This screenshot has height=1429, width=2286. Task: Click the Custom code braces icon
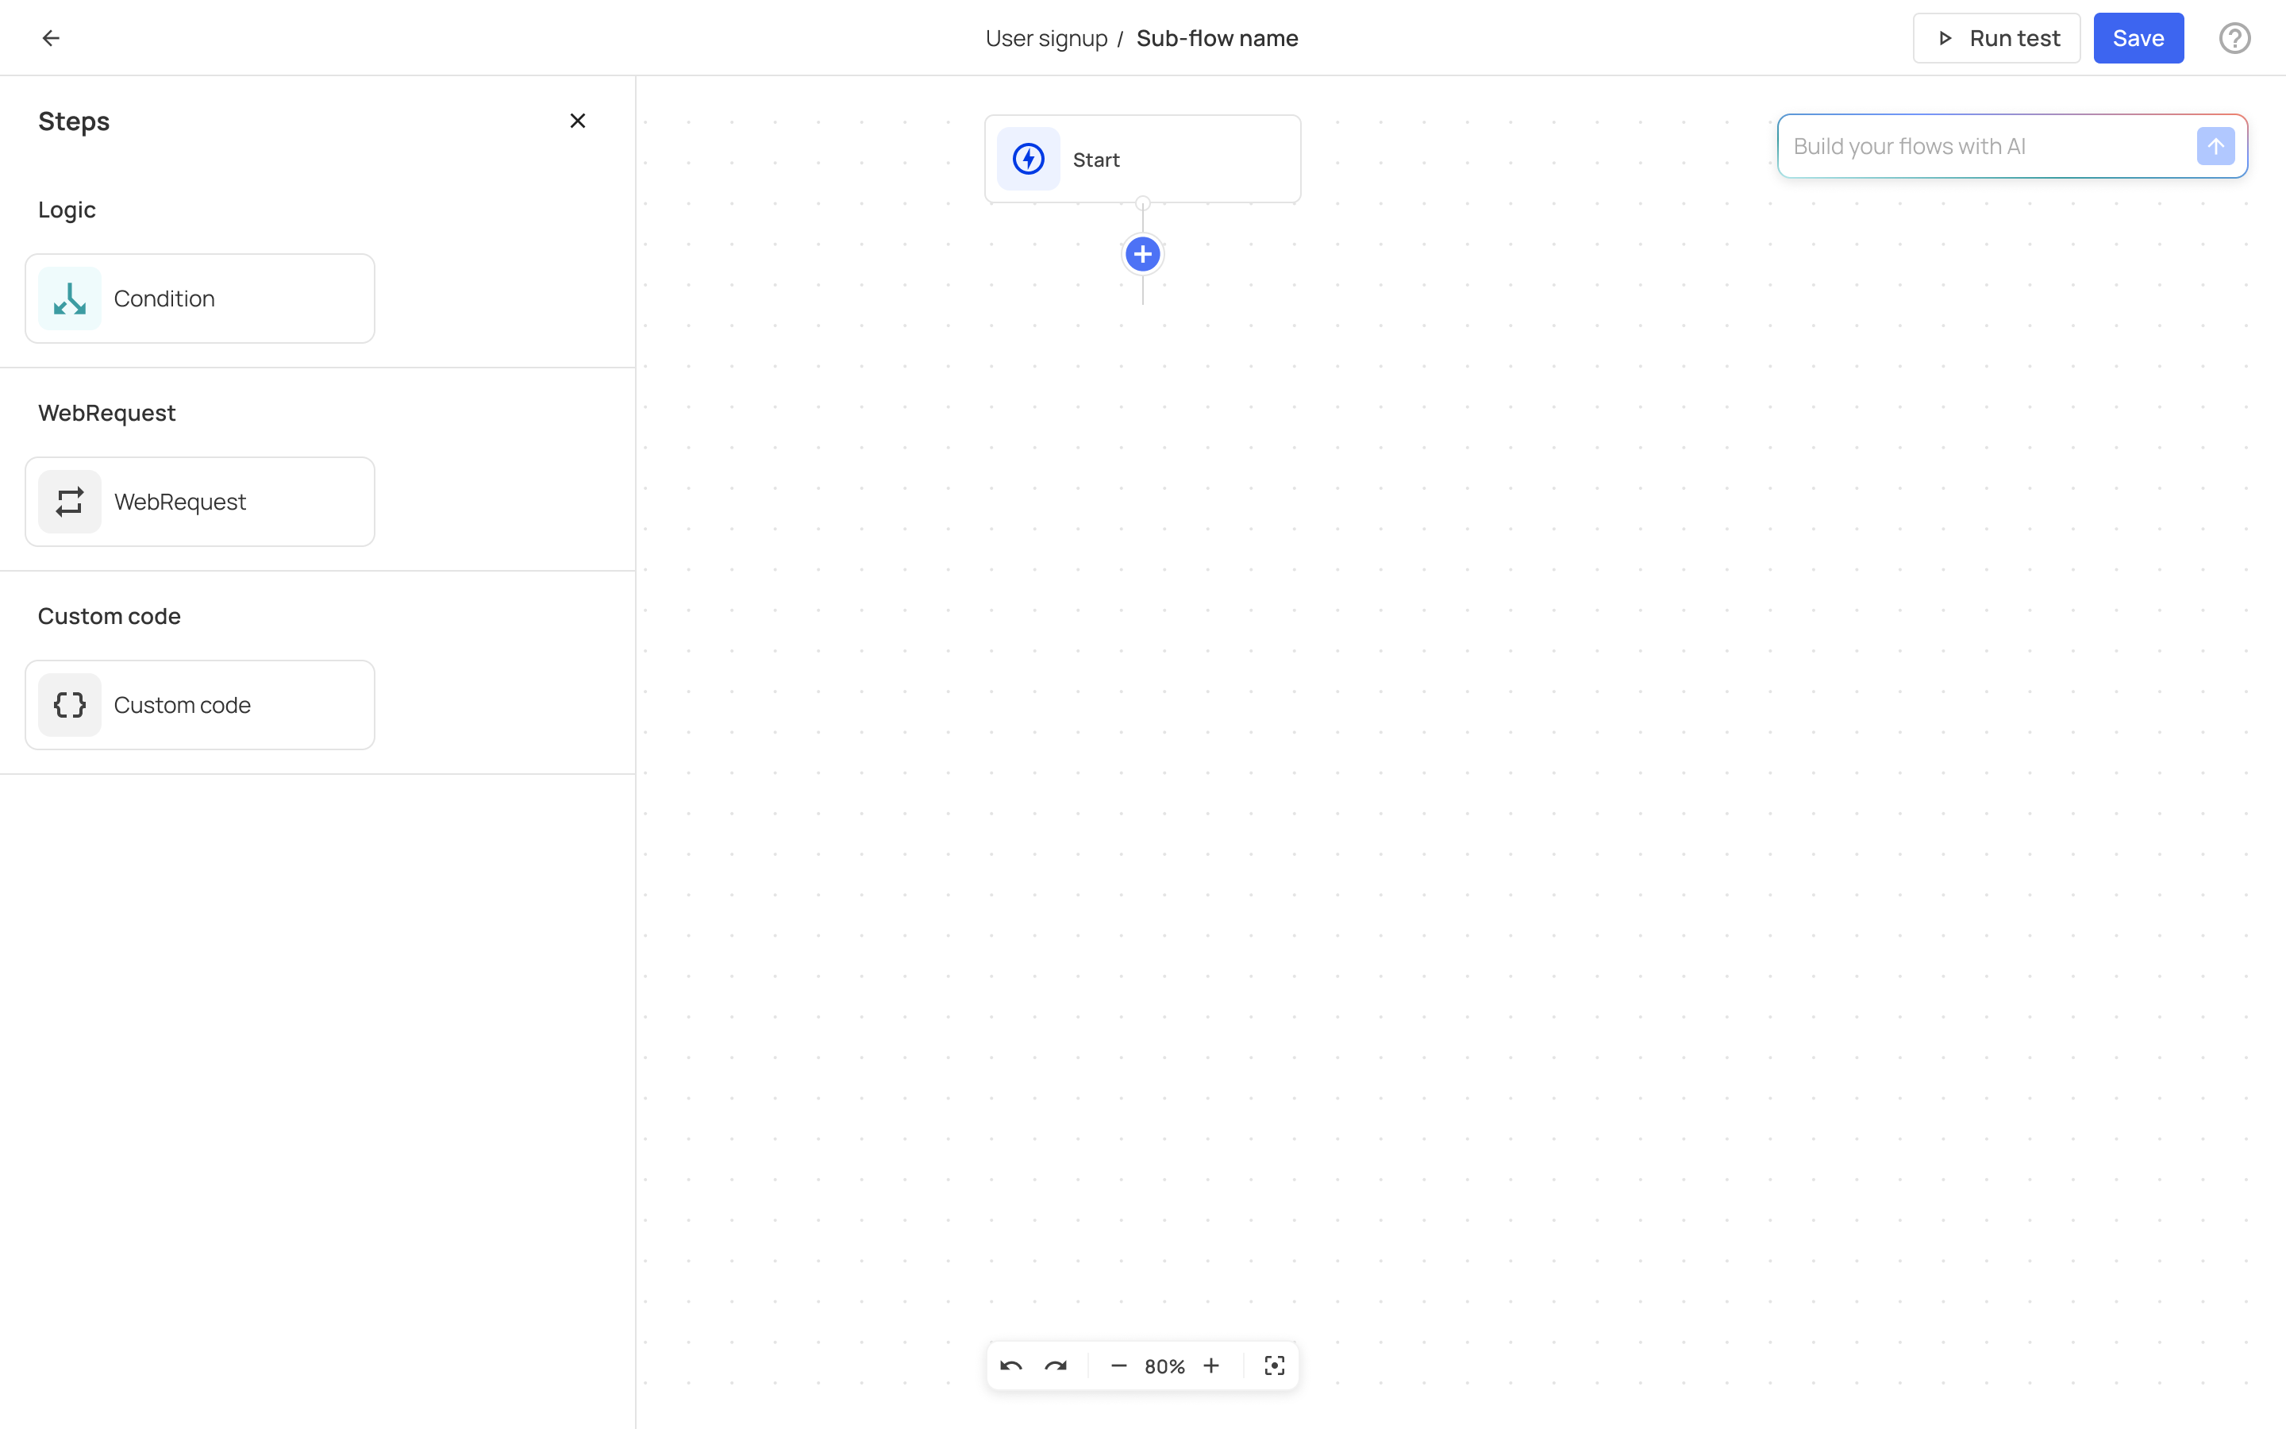(x=70, y=705)
